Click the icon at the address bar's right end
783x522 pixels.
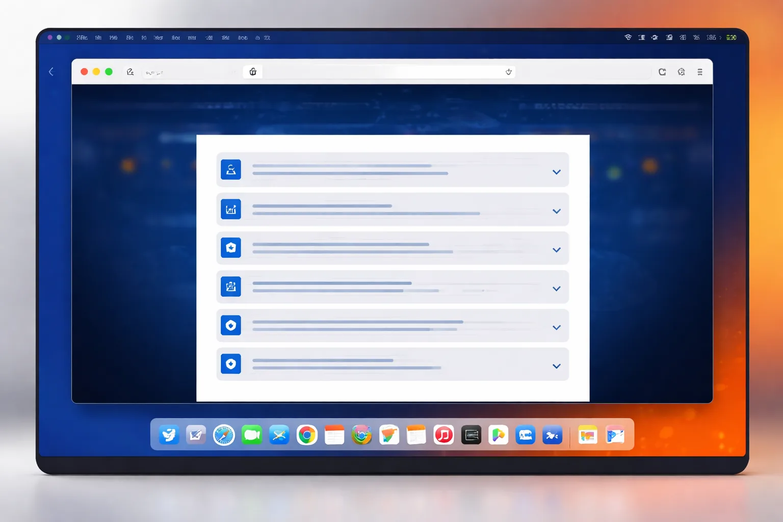[508, 72]
